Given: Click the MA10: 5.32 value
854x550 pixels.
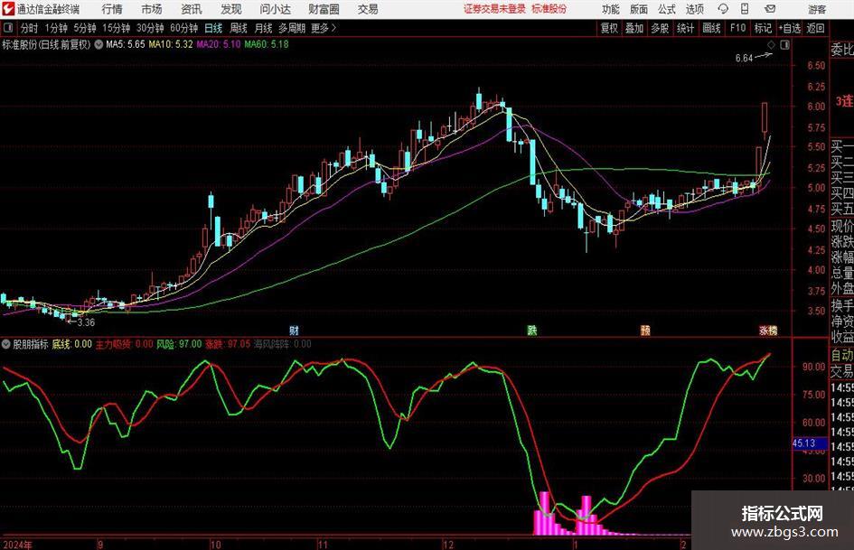Looking at the screenshot, I should pos(171,44).
